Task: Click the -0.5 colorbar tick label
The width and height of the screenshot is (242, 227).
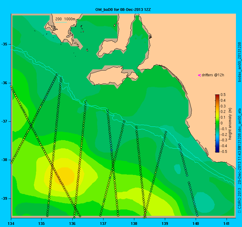Action: coord(223,152)
